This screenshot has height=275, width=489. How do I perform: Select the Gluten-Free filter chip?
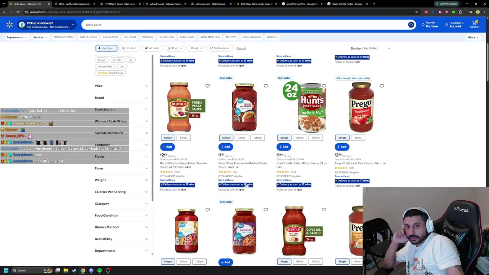pyautogui.click(x=105, y=66)
